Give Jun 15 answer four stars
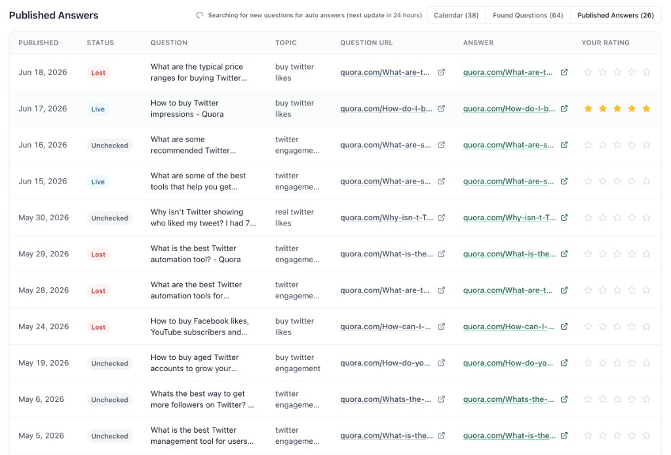 (x=632, y=182)
